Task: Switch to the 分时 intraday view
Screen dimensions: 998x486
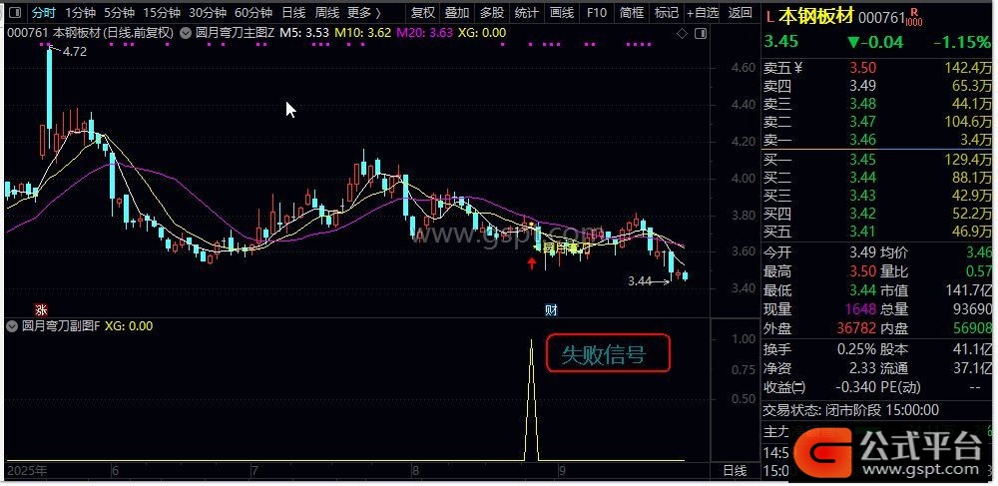Action: pyautogui.click(x=44, y=13)
